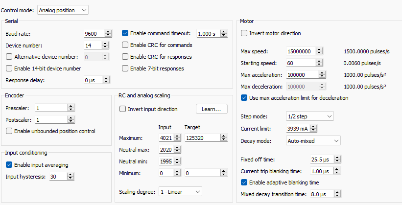Increase Baud rate using up spinner arrow
The image size is (402, 205).
106,31
